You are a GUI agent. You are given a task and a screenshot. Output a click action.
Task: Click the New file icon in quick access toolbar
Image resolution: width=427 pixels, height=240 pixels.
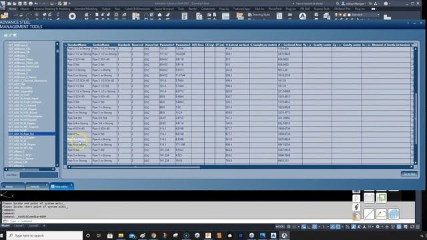[x=9, y=3]
